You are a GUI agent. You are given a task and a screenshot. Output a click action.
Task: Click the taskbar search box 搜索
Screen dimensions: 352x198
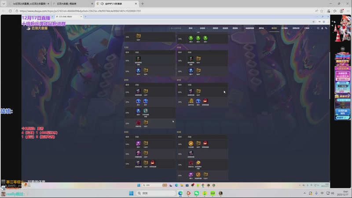click(156, 193)
